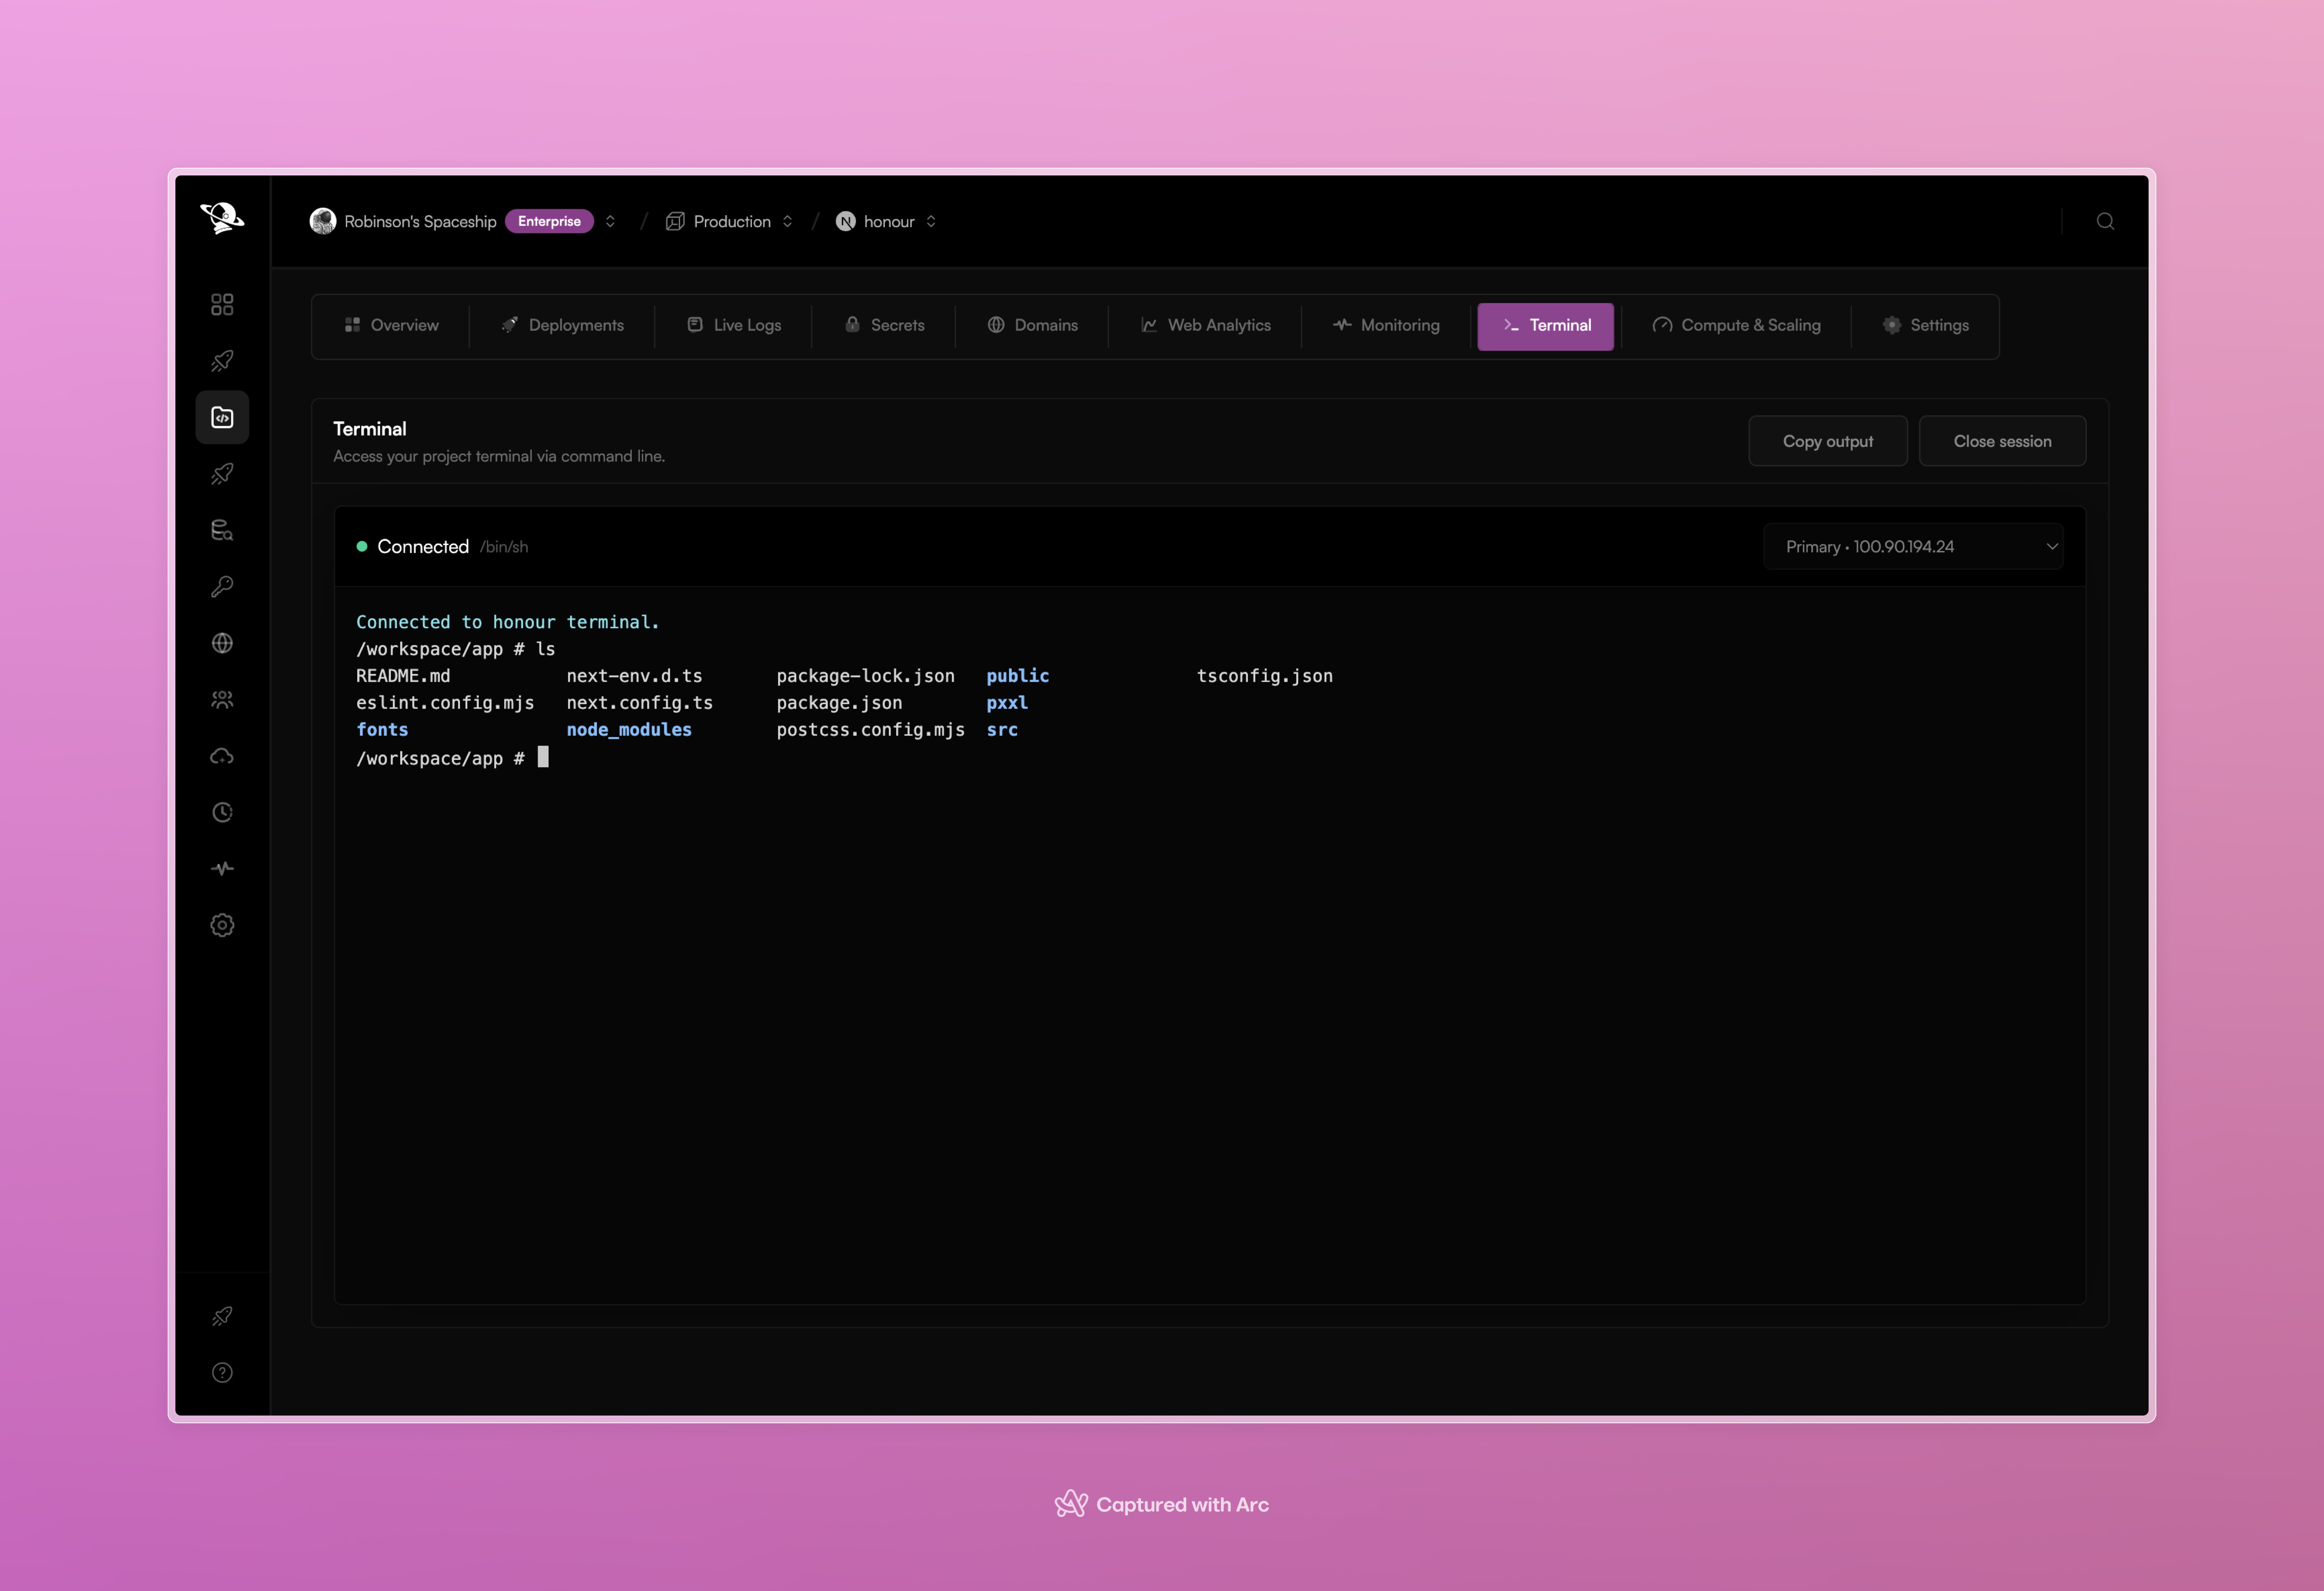This screenshot has width=2324, height=1591.
Task: Click Robinson's Spaceship avatar
Action: click(322, 221)
